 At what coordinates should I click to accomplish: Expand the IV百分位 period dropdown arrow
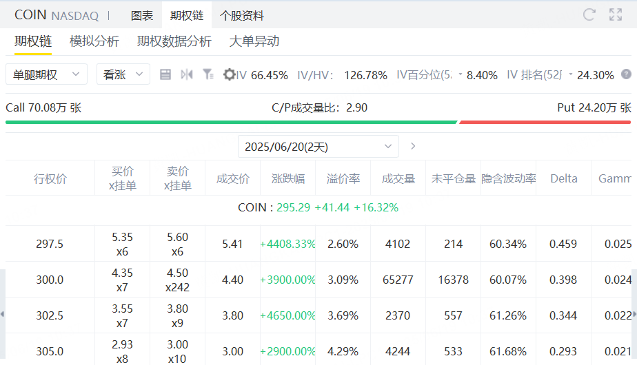point(461,74)
